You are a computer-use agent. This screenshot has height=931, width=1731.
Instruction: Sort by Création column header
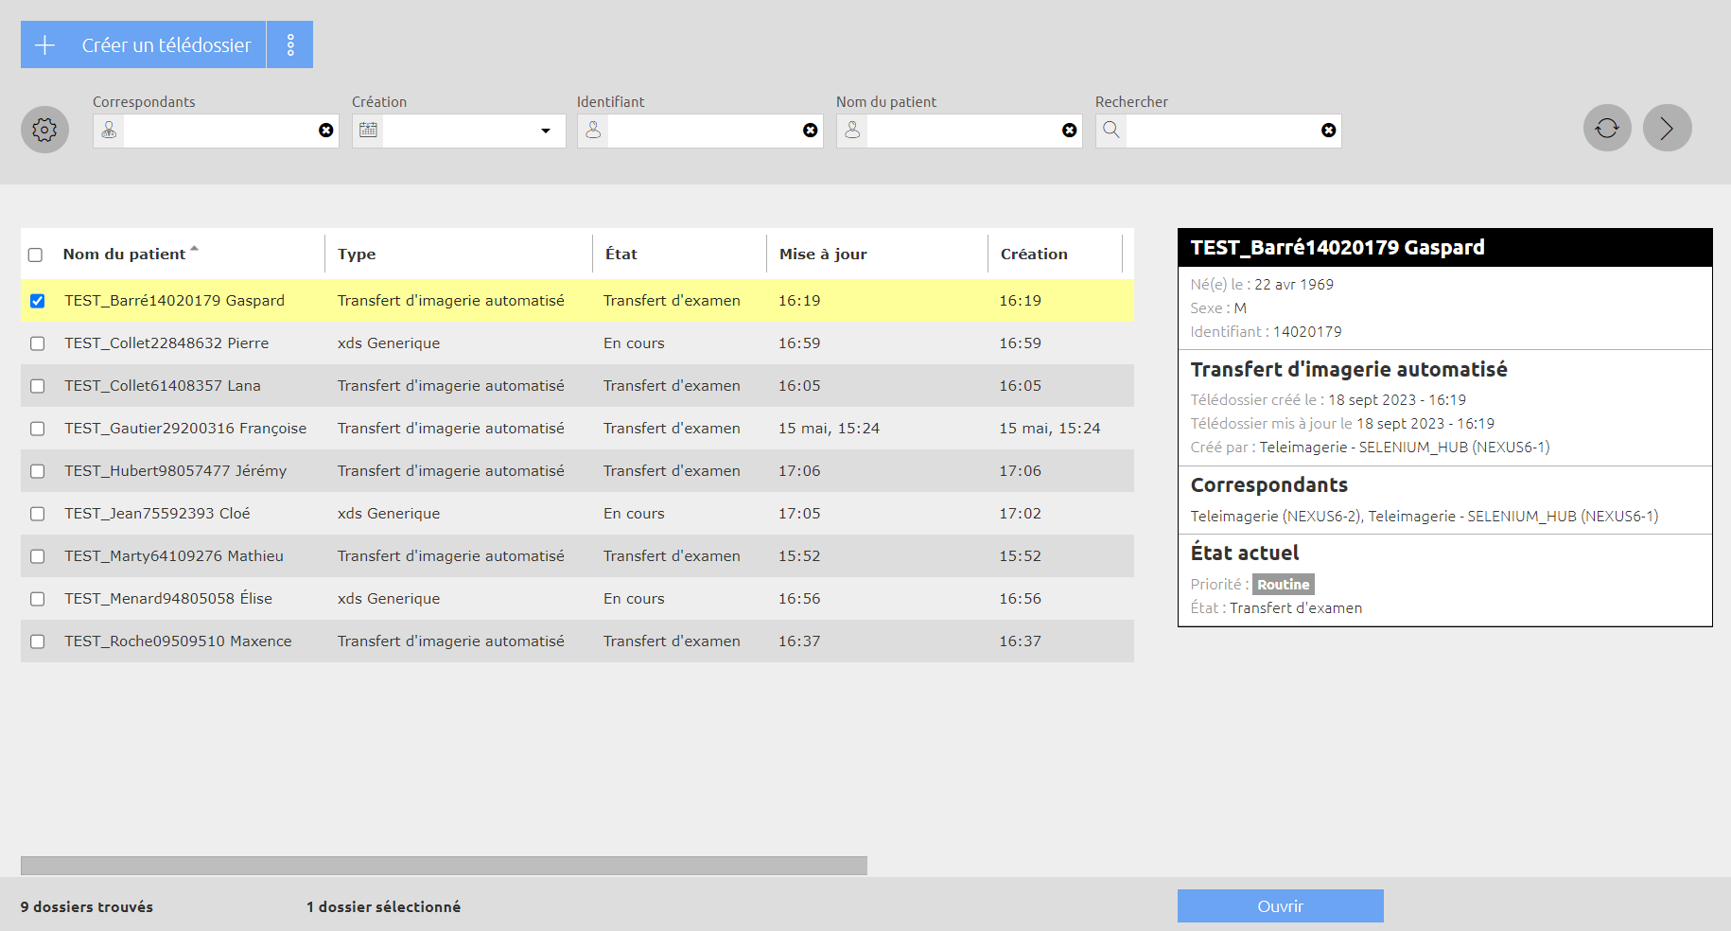coord(1034,254)
